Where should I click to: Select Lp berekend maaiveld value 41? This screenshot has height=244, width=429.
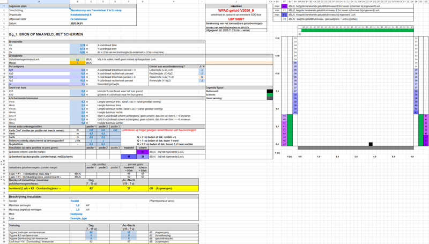(x=129, y=157)
